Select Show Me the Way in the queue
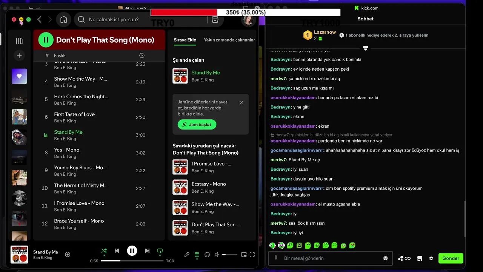The width and height of the screenshot is (483, 272). click(x=211, y=208)
